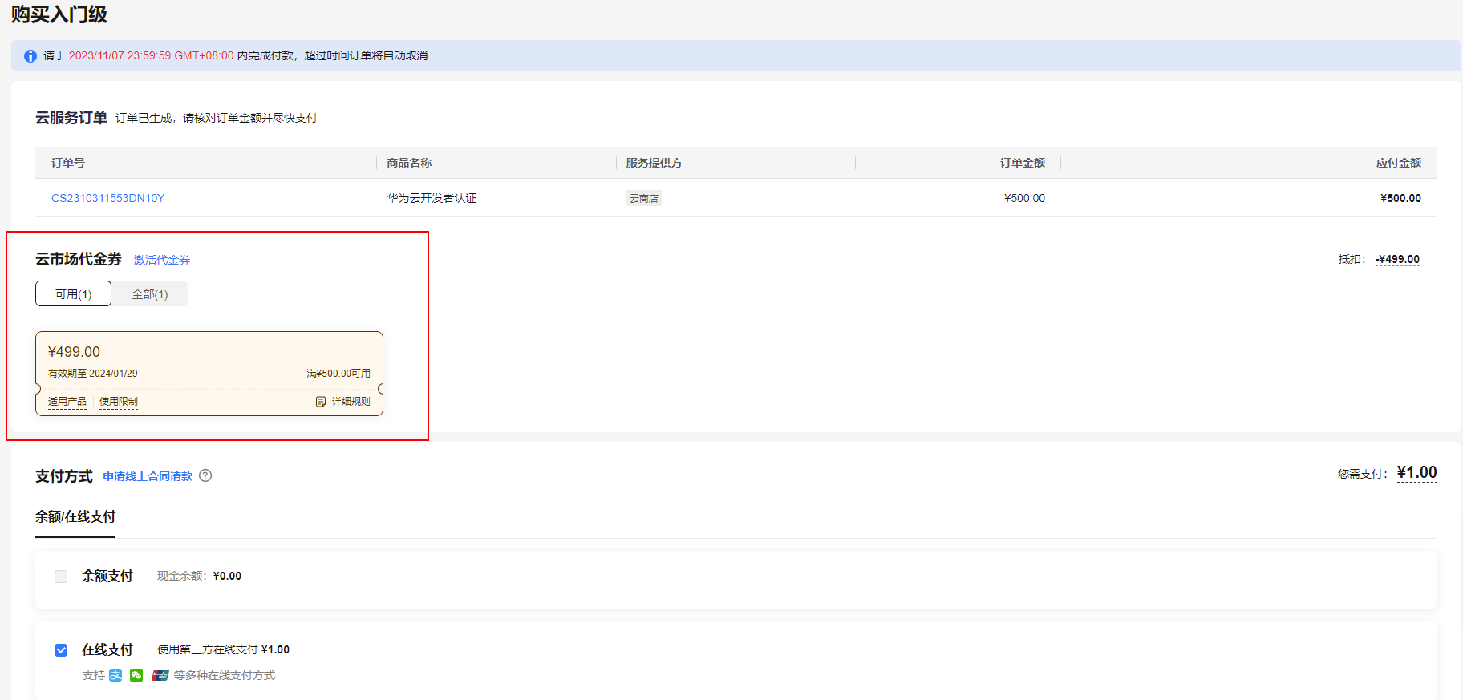Click the 申请线上合同请款 link
Screen dimensions: 1463x700
[x=148, y=476]
